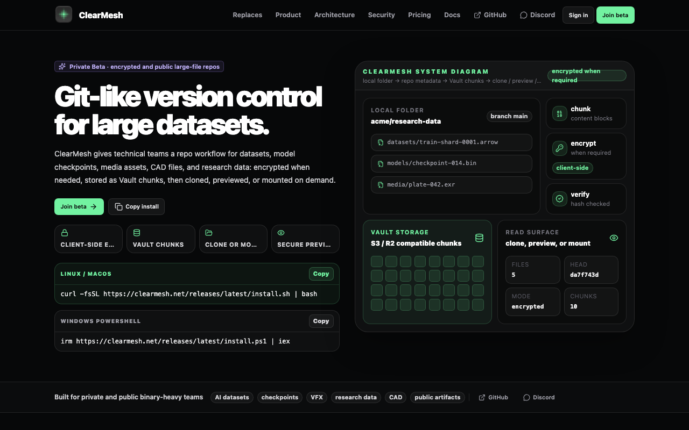Click the Secure Preview feature card
Viewport: 689px width, 430px height.
click(305, 239)
